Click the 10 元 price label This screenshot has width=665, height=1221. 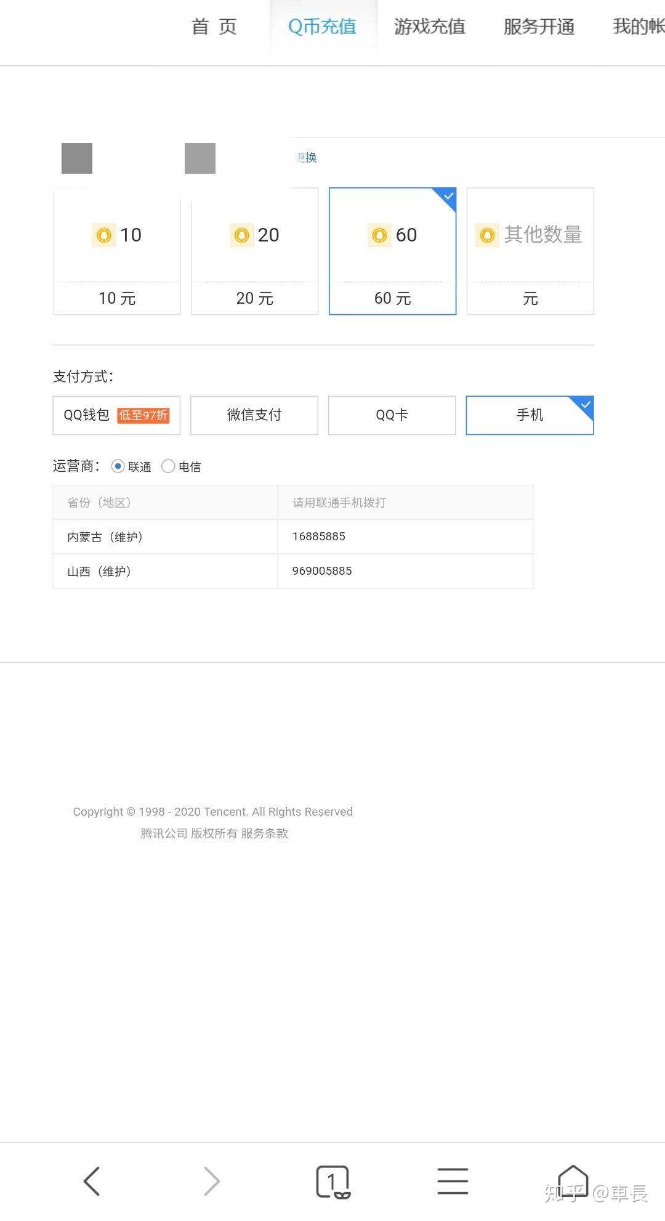coord(117,299)
